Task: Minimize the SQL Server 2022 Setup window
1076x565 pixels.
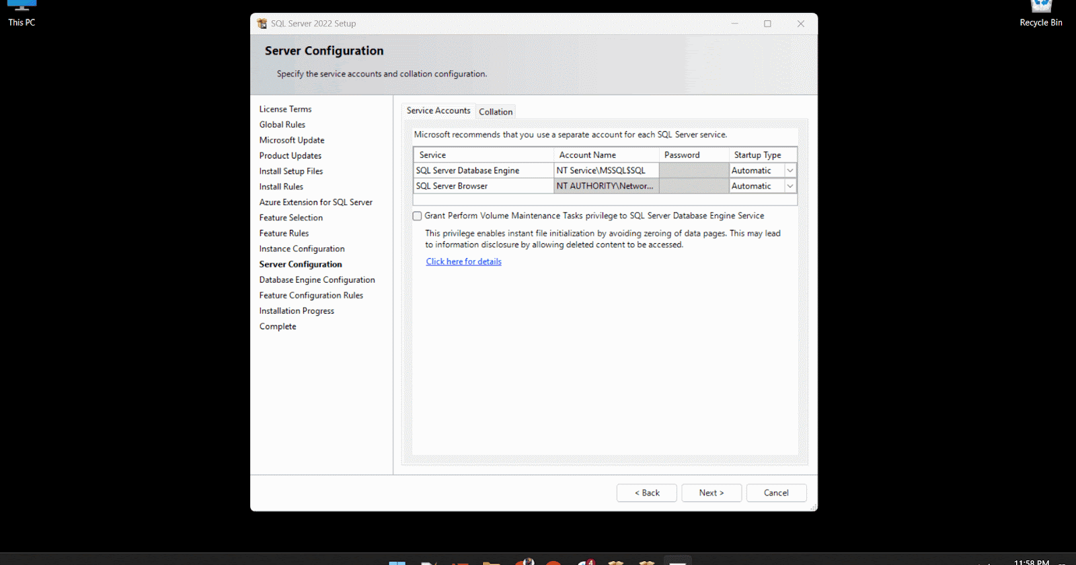Action: (x=734, y=24)
